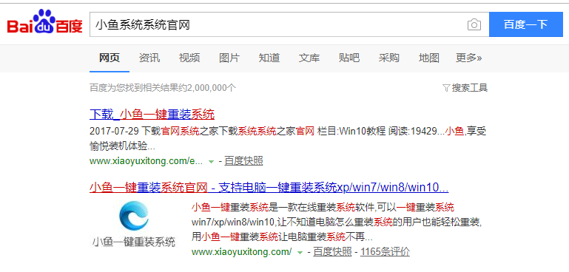Click the www.xiaoyuxitong.com/e... URL
This screenshot has height=272, width=569.
[147, 161]
